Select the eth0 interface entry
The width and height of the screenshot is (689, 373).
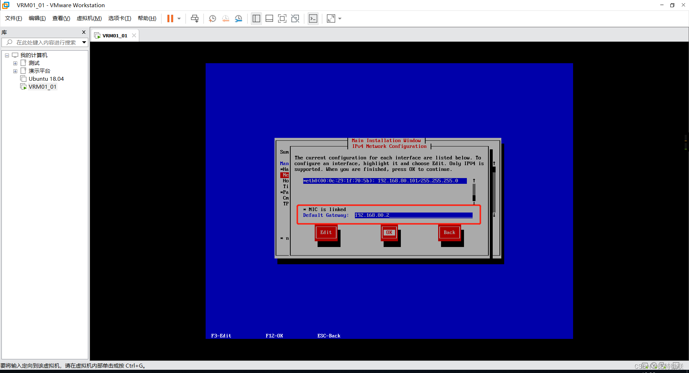pyautogui.click(x=385, y=181)
